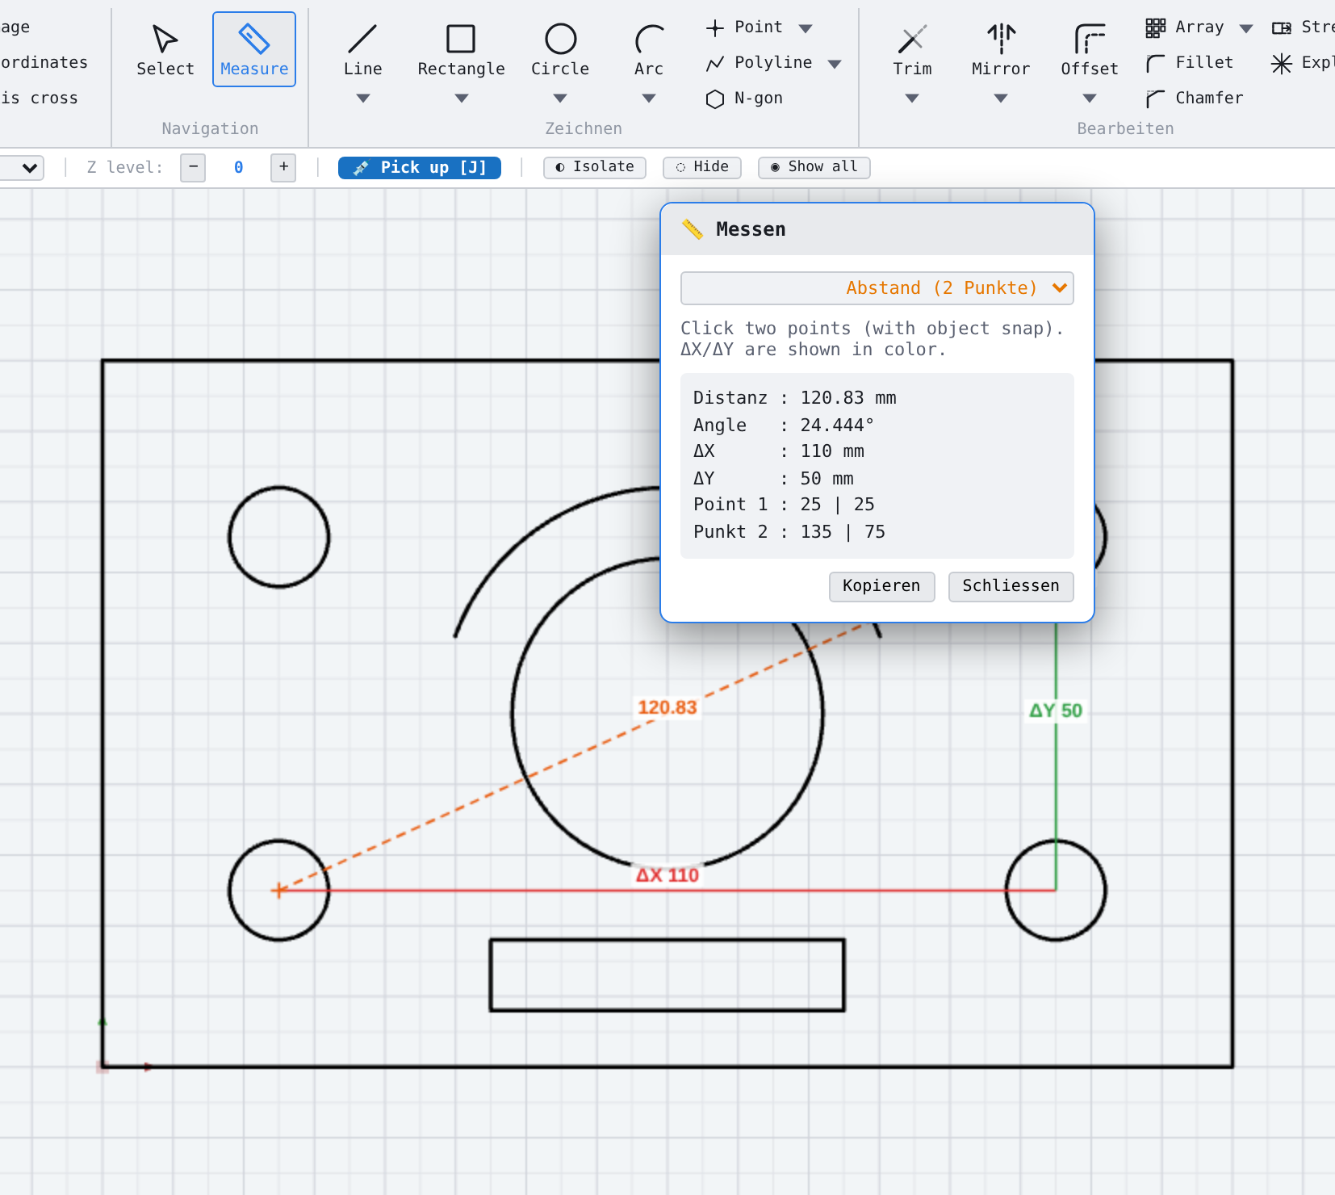Increase Z level with plus button
The height and width of the screenshot is (1195, 1335).
click(x=283, y=167)
